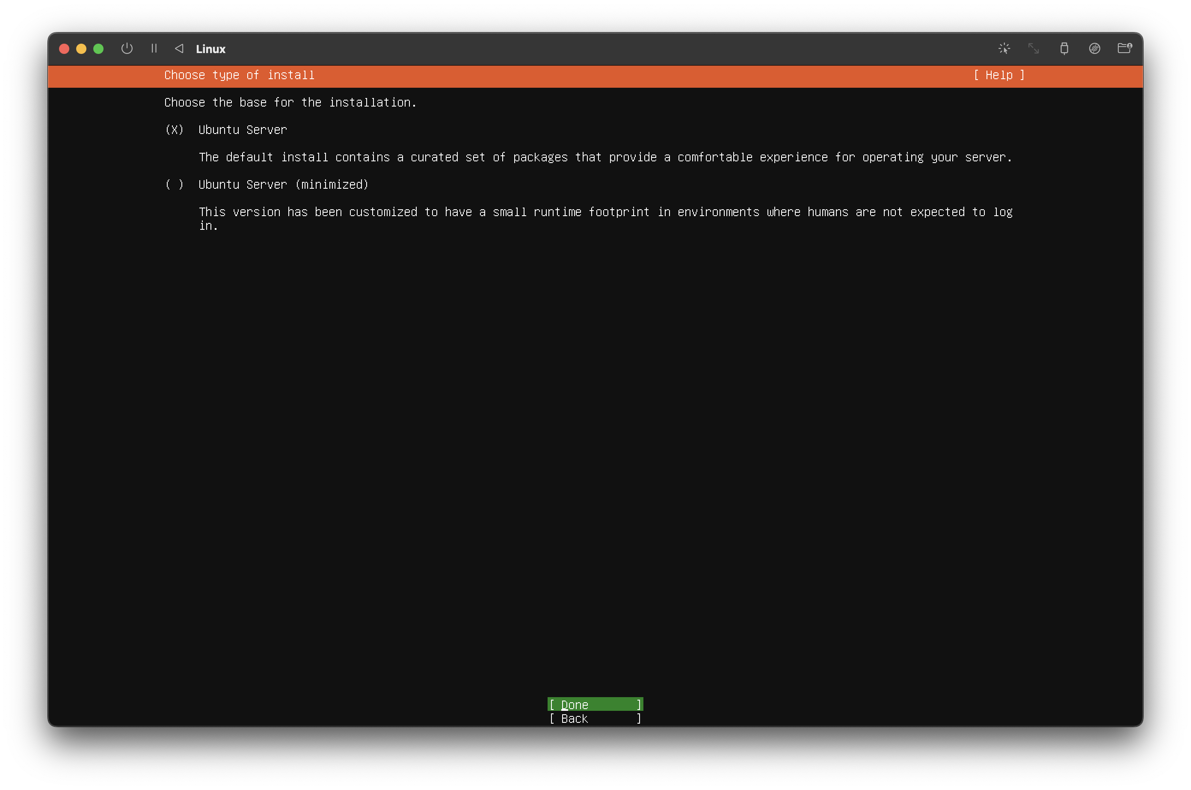Close the Linux VM window
The image size is (1191, 790).
(64, 48)
